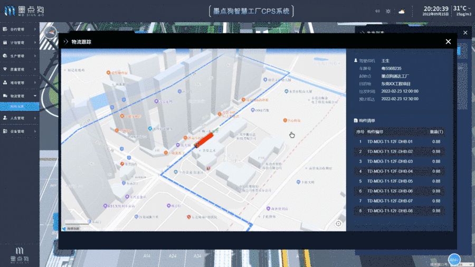Screen dimensions: 475x267
Task: Click the 人员管理 person icon
Action: pos(6,118)
